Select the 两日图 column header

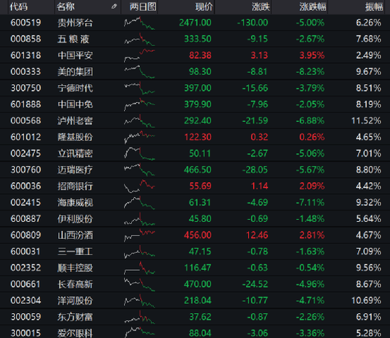coord(143,6)
